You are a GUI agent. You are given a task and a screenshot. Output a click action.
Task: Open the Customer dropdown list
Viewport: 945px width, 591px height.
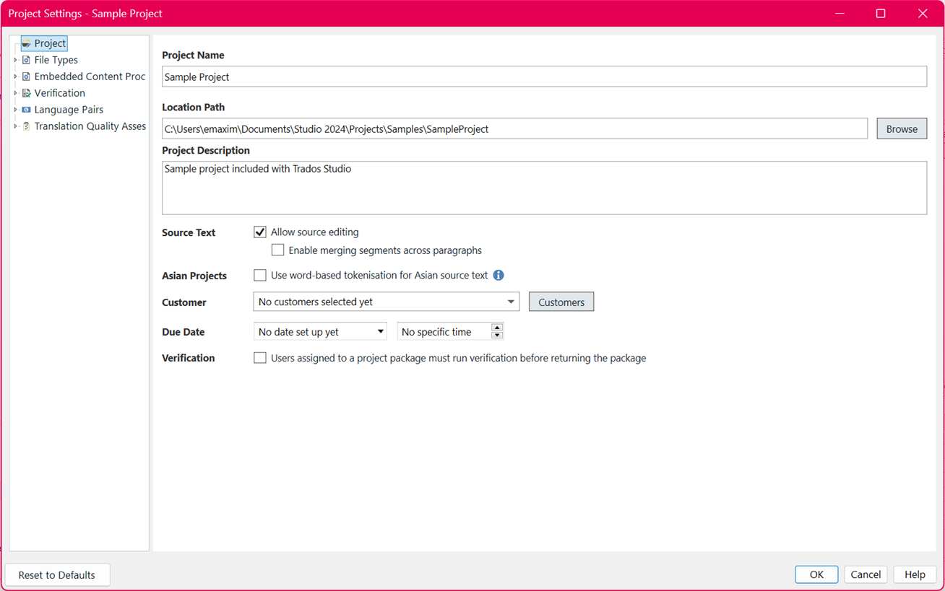510,302
